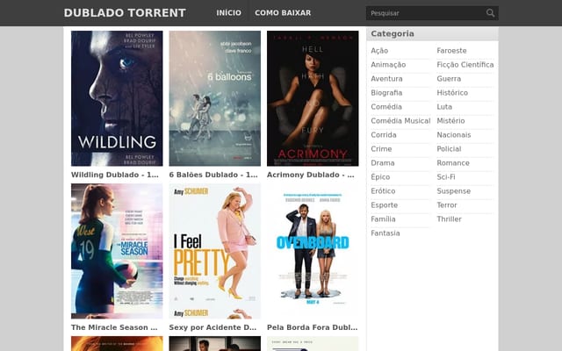Select the Biografia category
562x351 pixels.
pos(386,93)
